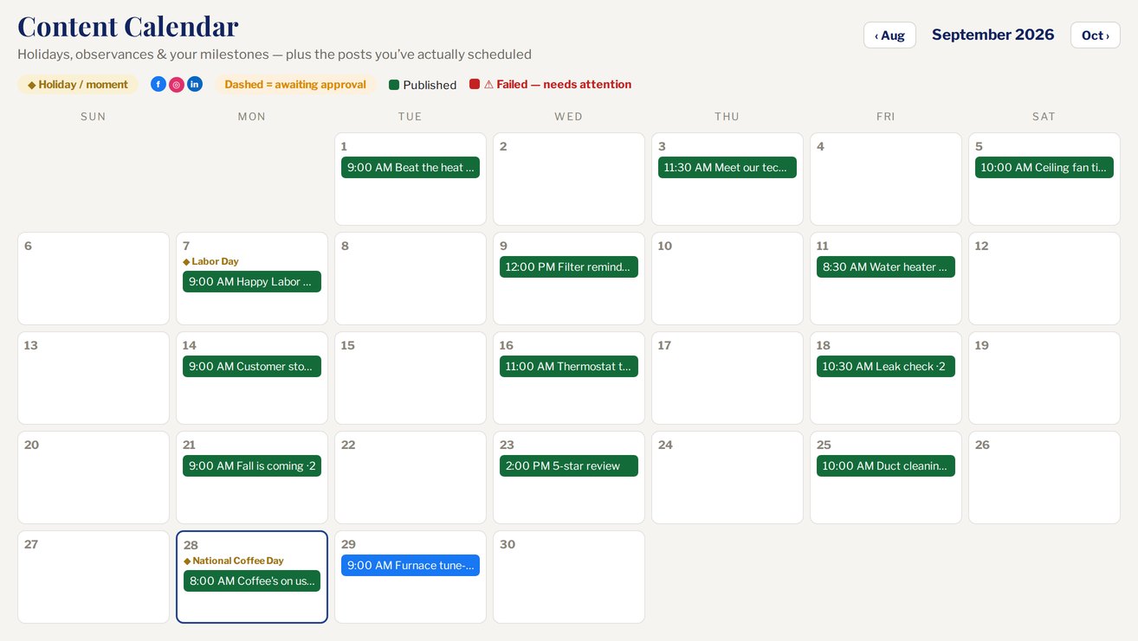Click the September 2026 month title
Screen dimensions: 1138x641
pos(993,35)
